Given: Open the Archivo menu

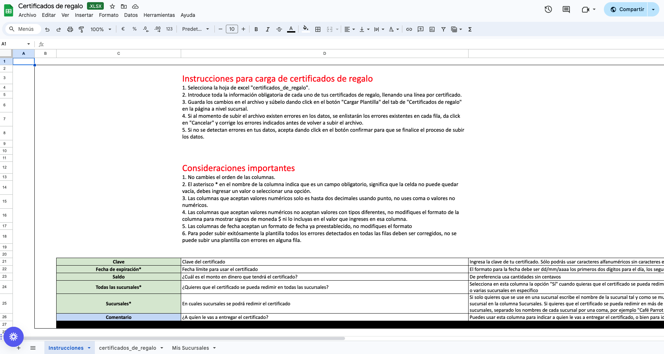Looking at the screenshot, I should click(x=27, y=15).
